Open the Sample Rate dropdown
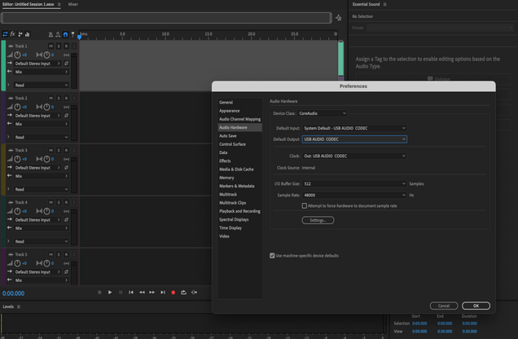 coord(353,196)
